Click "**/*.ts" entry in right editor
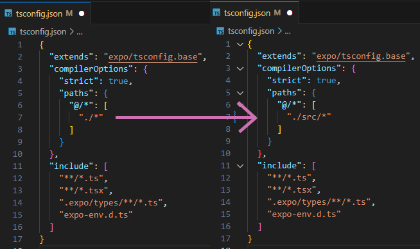This screenshot has width=420, height=249. 289,178
